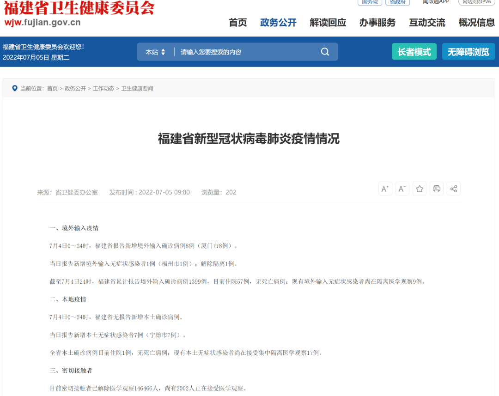Image resolution: width=499 pixels, height=396 pixels.
Task: Print the article using printer icon
Action: [x=437, y=189]
